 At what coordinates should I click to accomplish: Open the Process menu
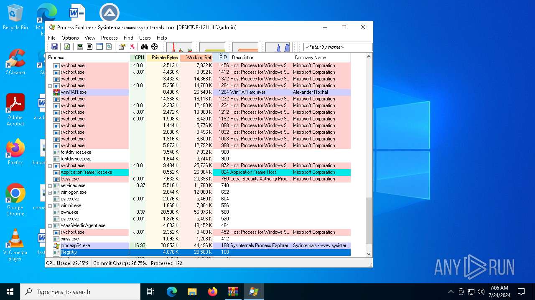tap(110, 37)
